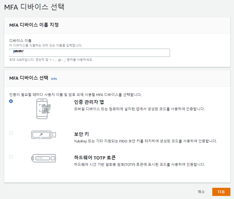This screenshot has width=234, height=199.
Task: Click the USB security key icon
Action: pos(43,135)
